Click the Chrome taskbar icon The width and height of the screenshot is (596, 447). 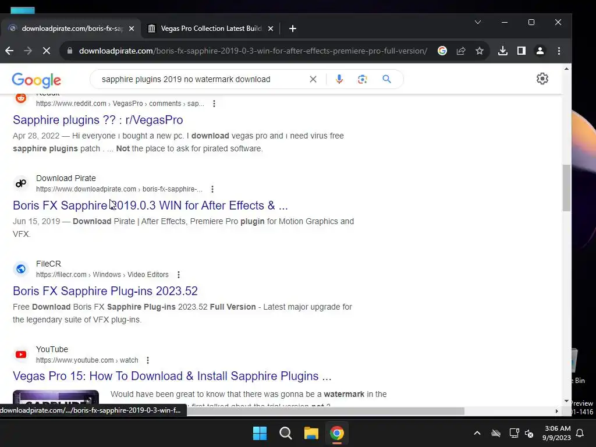click(x=337, y=433)
